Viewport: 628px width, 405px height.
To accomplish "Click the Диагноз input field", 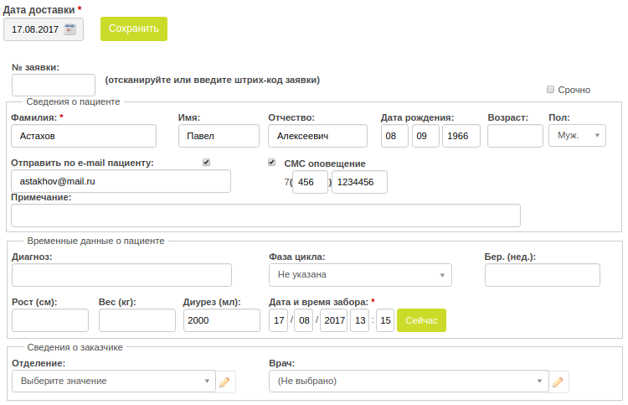I will point(121,275).
